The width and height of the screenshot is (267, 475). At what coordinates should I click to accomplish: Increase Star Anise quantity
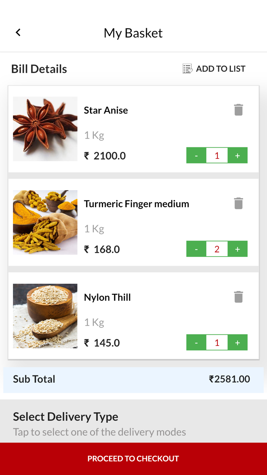[238, 155]
